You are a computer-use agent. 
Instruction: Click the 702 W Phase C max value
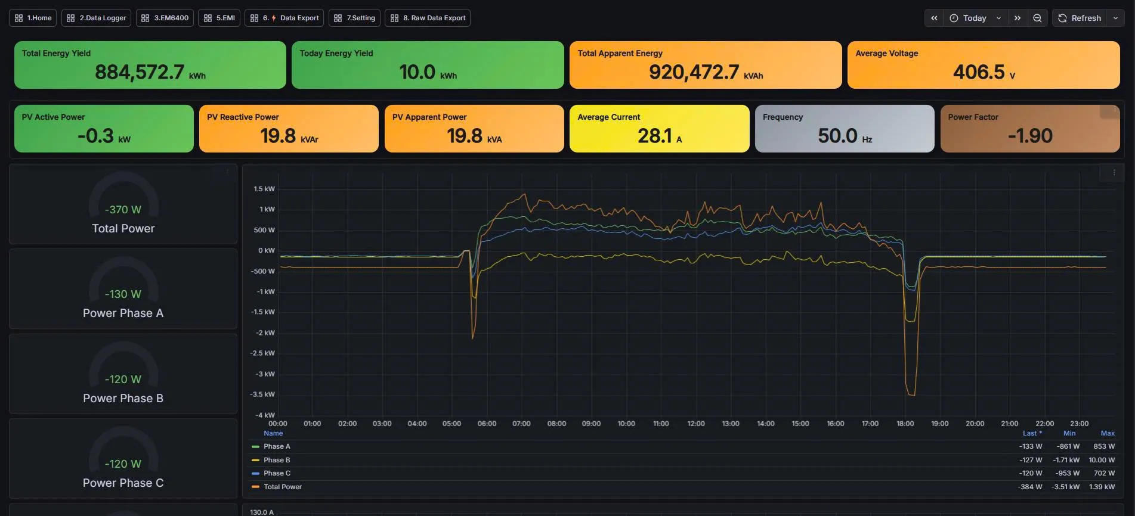(x=1104, y=473)
